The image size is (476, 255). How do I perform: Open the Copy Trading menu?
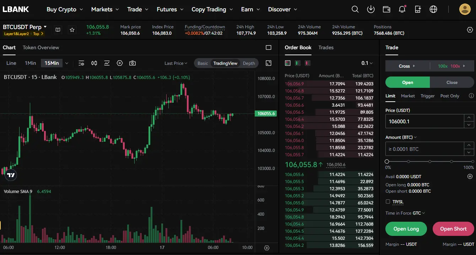pyautogui.click(x=212, y=10)
